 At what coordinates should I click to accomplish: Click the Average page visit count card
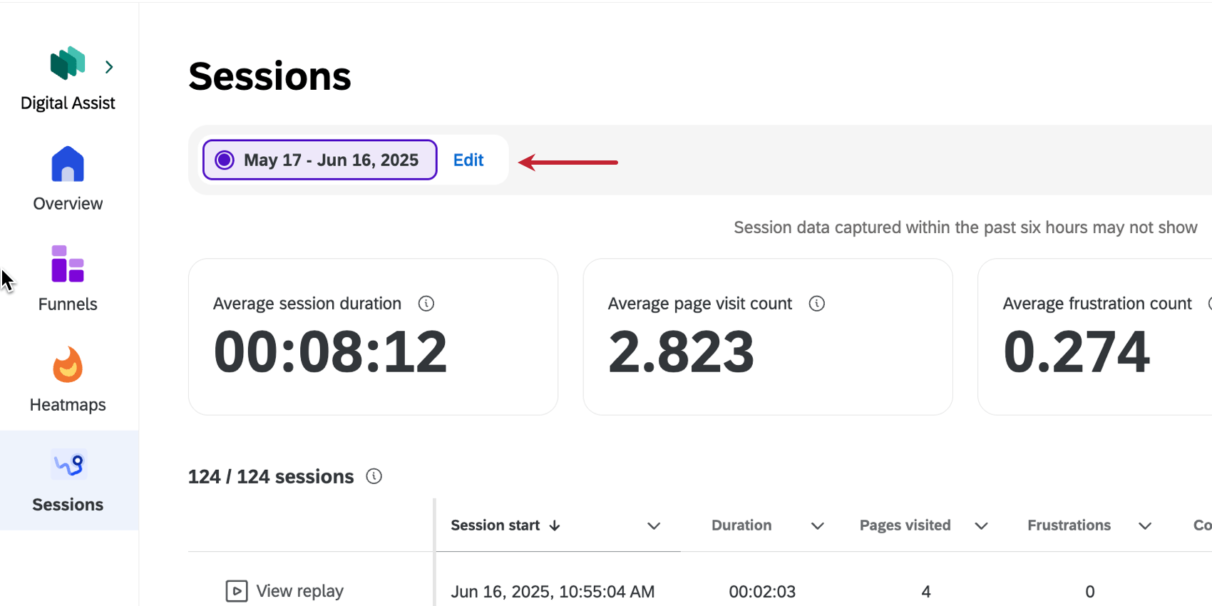point(768,337)
